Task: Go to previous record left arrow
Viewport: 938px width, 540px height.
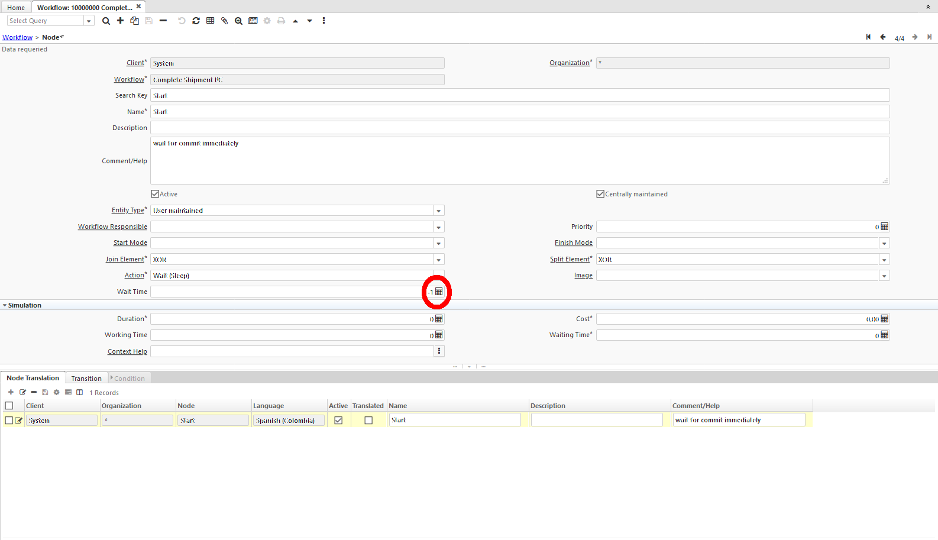Action: tap(883, 37)
